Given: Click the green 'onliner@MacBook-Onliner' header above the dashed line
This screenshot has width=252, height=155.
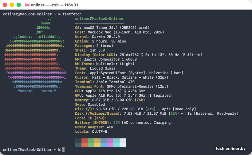Looking at the screenshot, I should (100, 19).
